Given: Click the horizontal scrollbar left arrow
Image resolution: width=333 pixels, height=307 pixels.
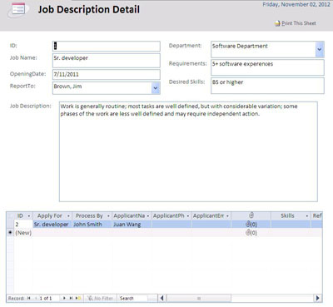Looking at the screenshot, I should click(x=162, y=298).
